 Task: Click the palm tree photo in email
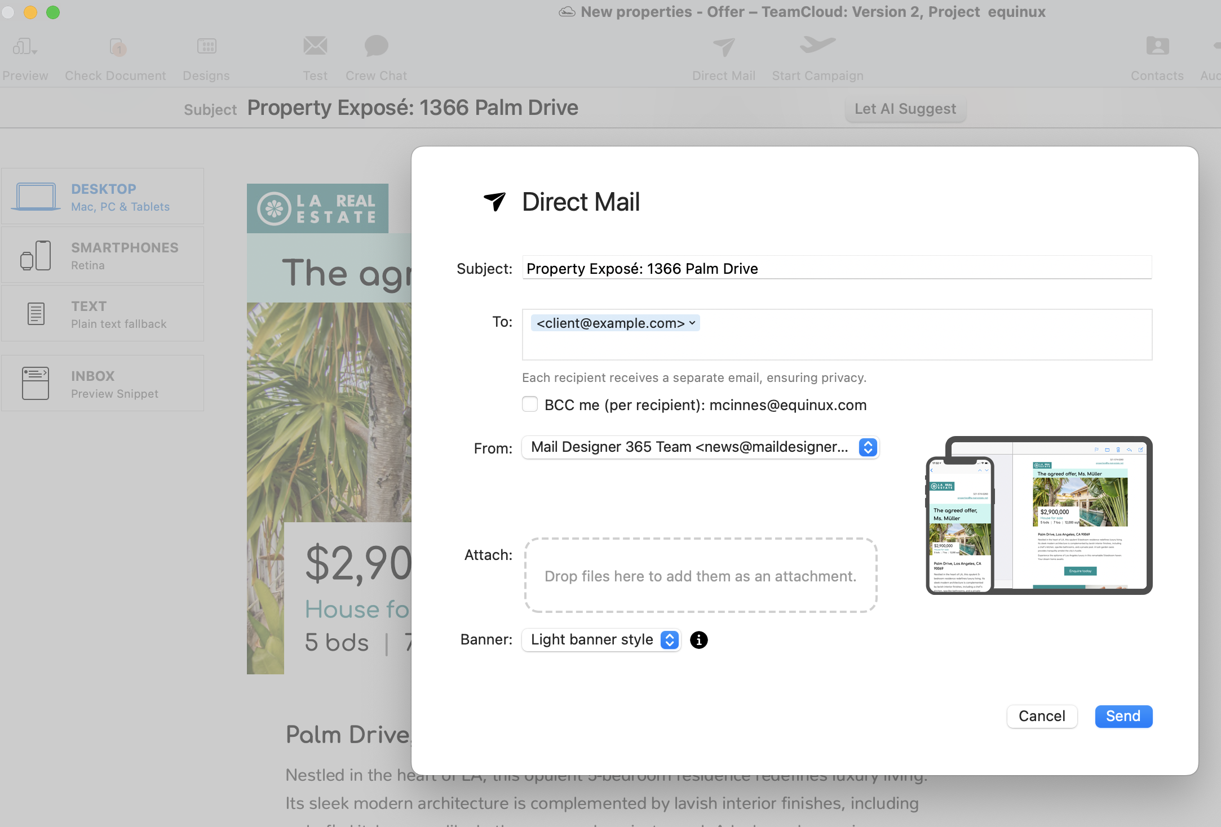click(329, 411)
